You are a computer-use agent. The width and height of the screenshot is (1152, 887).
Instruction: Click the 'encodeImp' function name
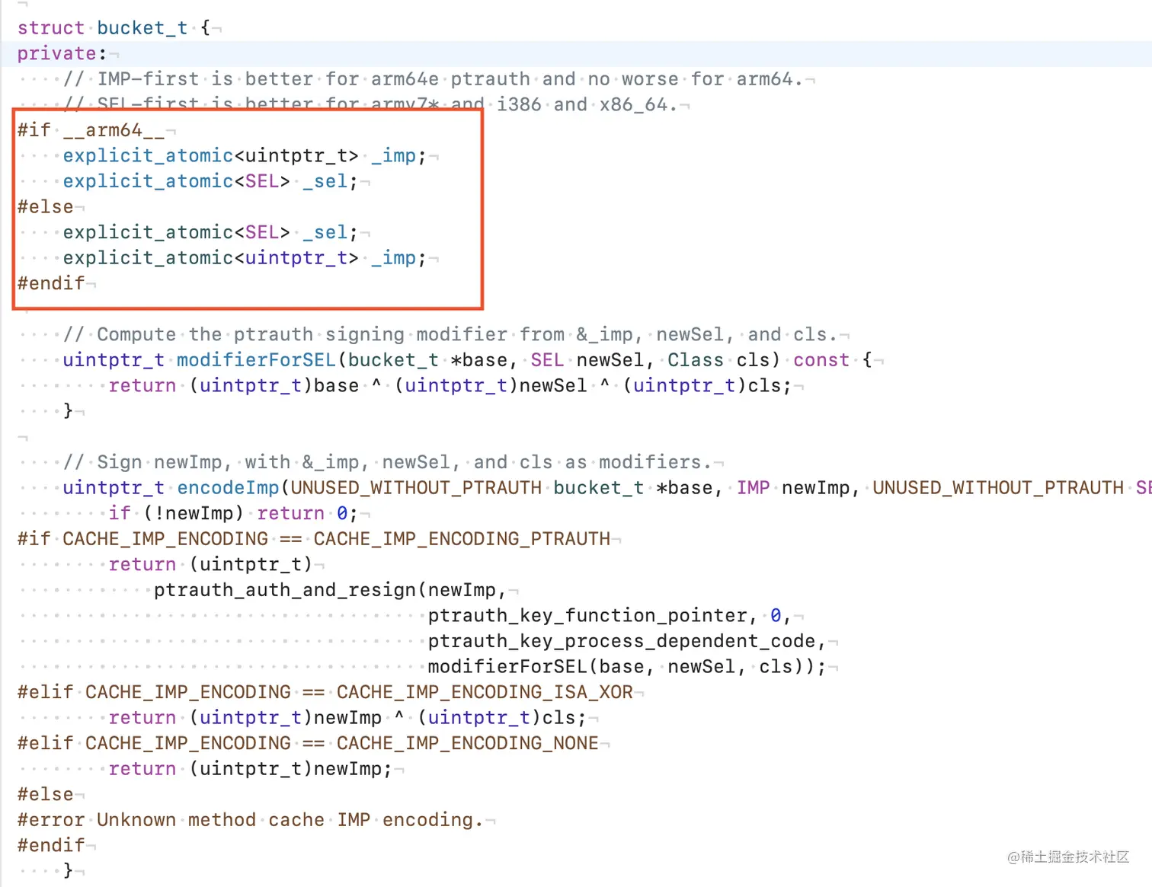point(228,487)
